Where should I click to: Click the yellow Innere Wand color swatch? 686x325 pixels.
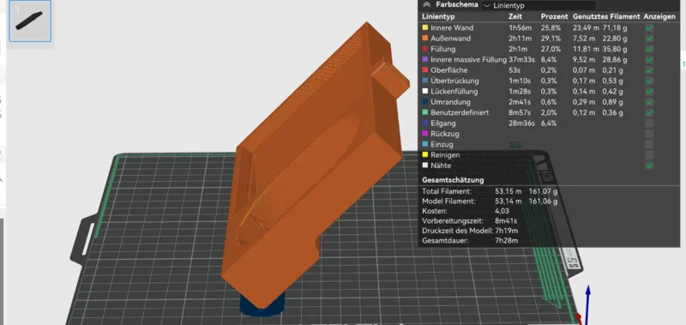424,27
